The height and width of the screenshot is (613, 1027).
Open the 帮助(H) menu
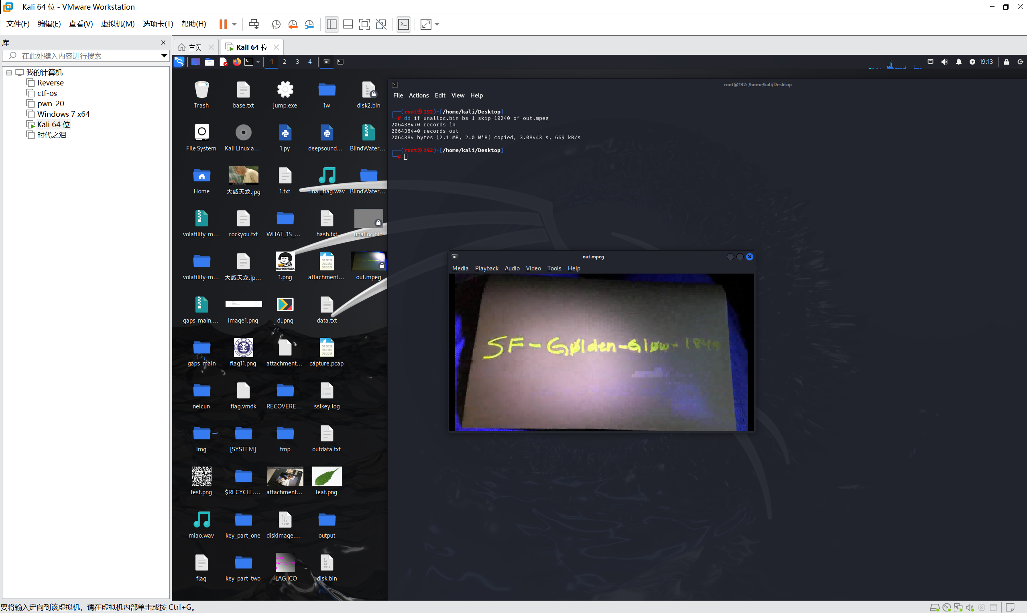194,24
